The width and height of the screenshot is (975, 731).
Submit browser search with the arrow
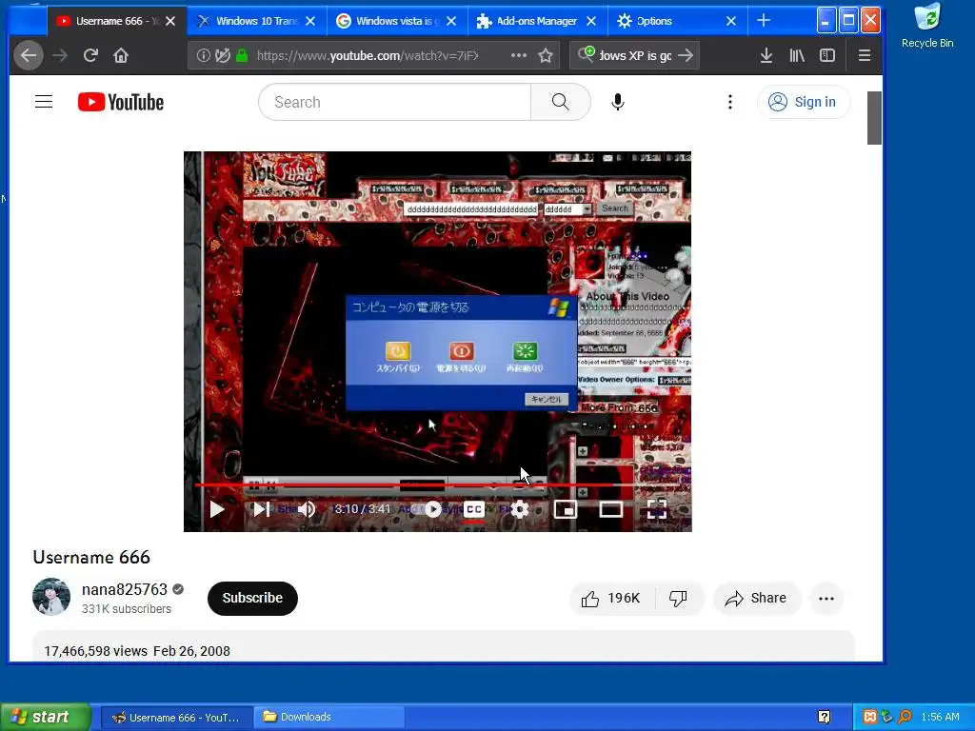click(686, 55)
